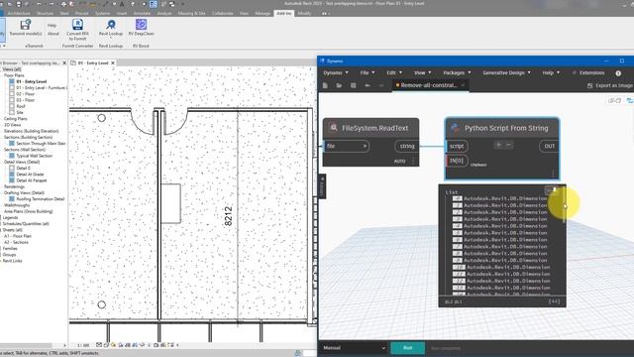634x357 pixels.
Task: Close the Remove-all-constrai... workspace tab
Action: pyautogui.click(x=463, y=85)
